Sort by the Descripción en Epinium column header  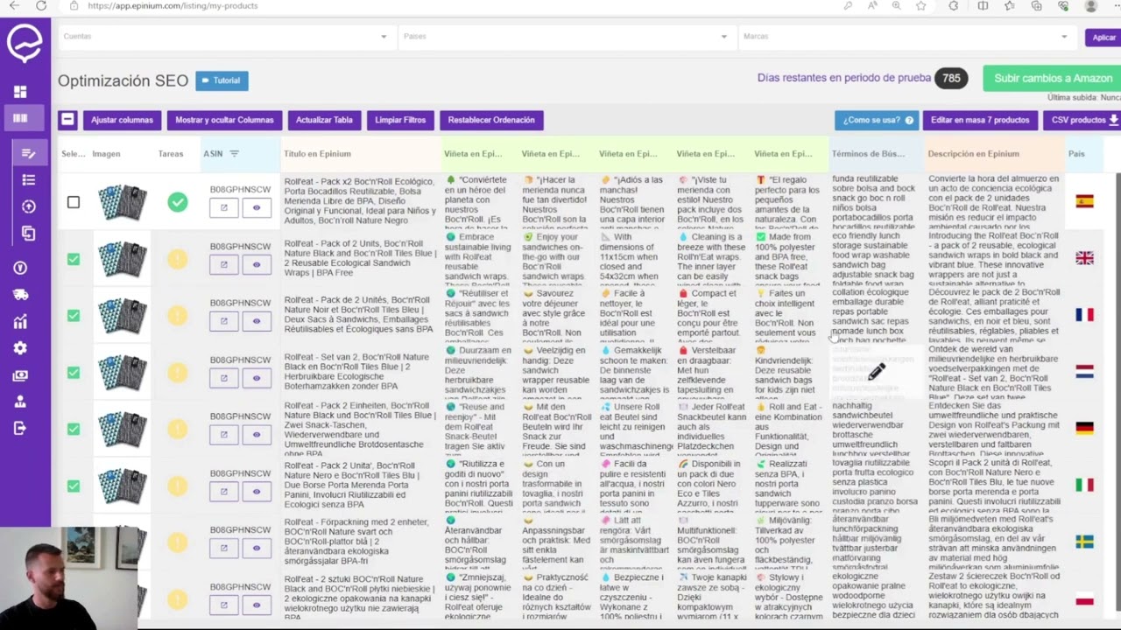pos(974,154)
